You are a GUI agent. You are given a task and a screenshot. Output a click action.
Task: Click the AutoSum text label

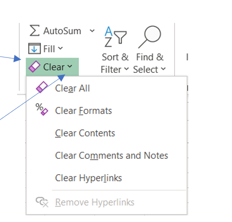pyautogui.click(x=62, y=31)
